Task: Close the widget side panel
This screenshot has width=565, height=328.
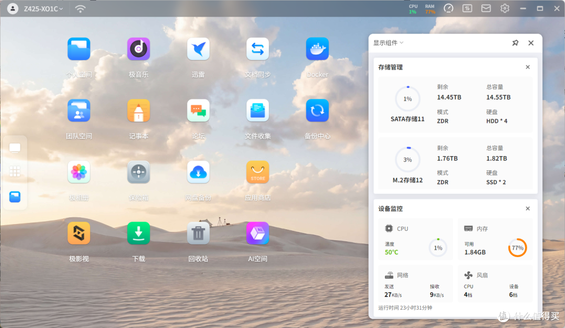Action: point(531,43)
